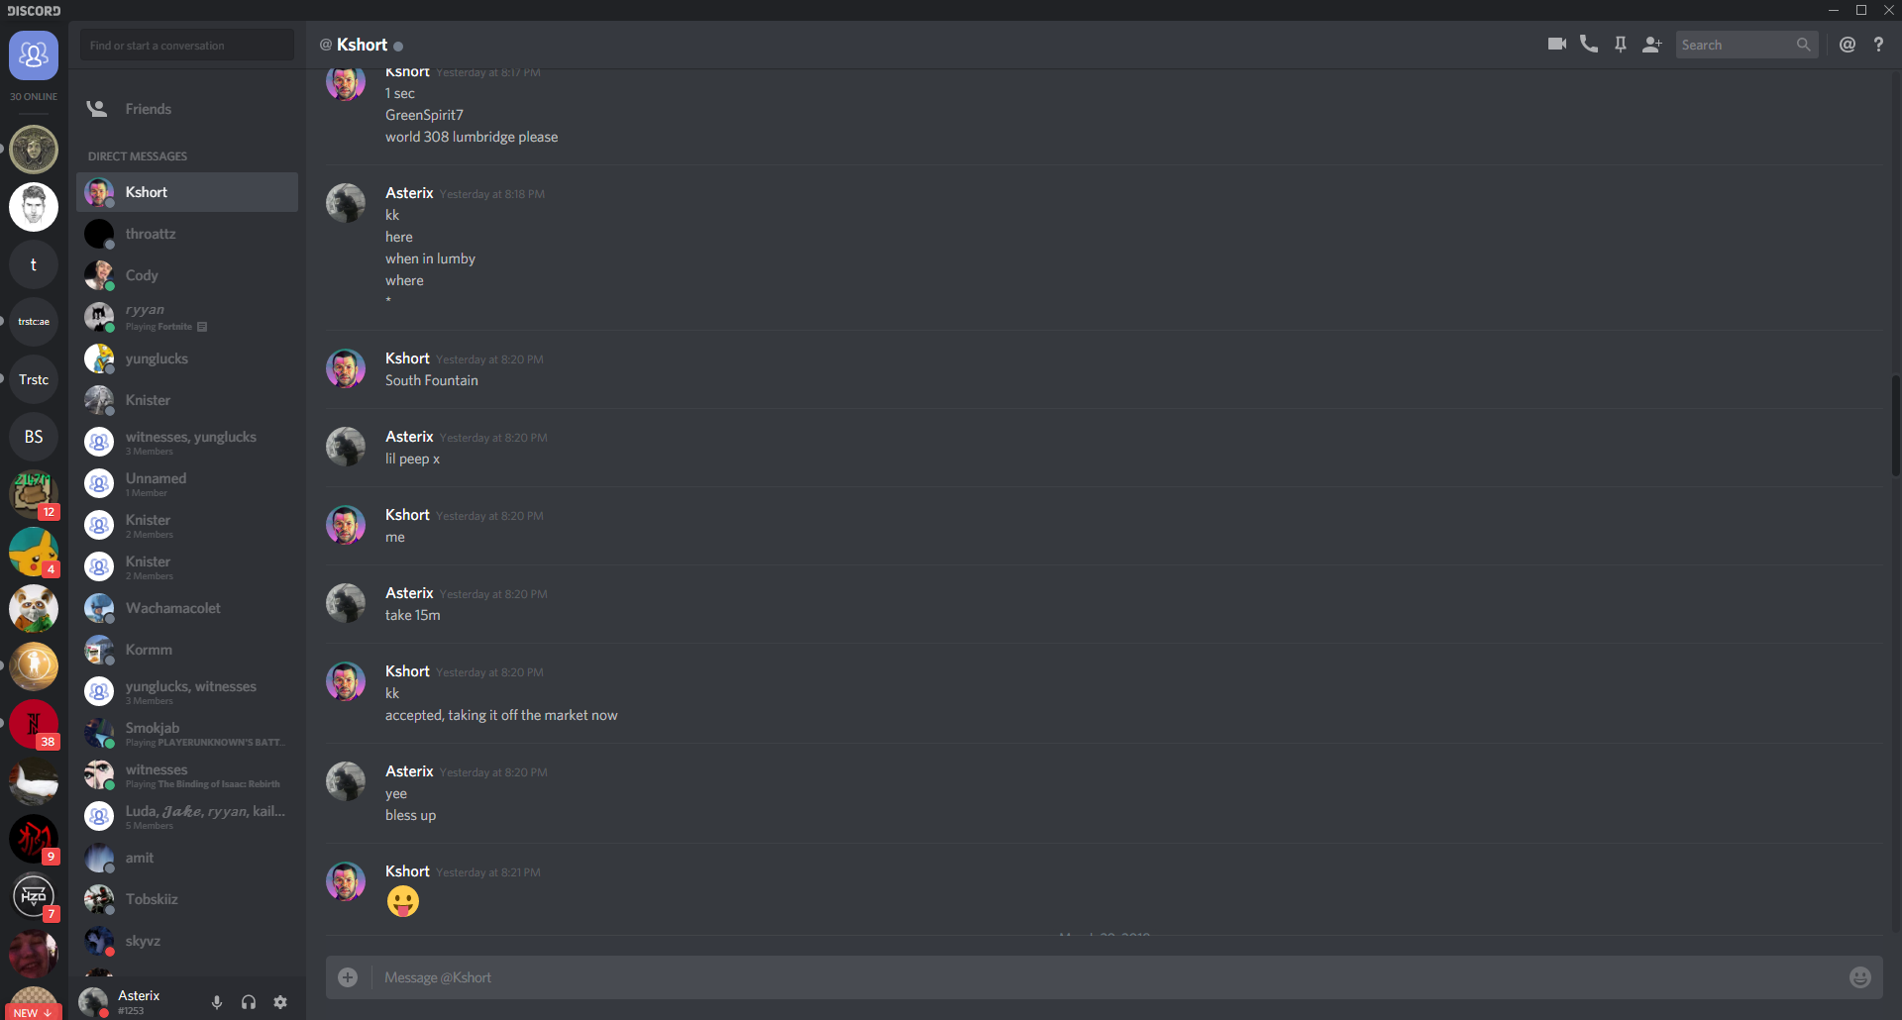Open the Cody conversation
Viewport: 1902px width, 1020px height.
tap(187, 275)
